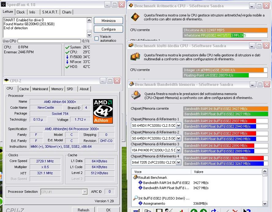Click the Code Name NewCastle field
Viewport: 272px width, 212px height.
pyautogui.click(x=46, y=108)
